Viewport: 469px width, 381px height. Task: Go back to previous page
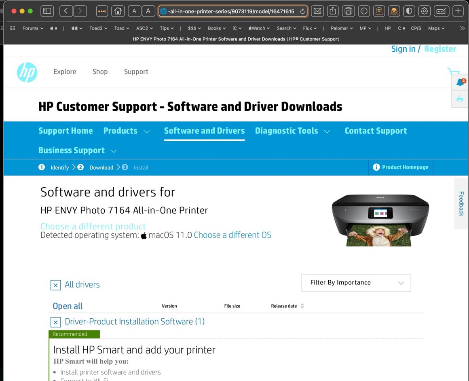tap(66, 11)
